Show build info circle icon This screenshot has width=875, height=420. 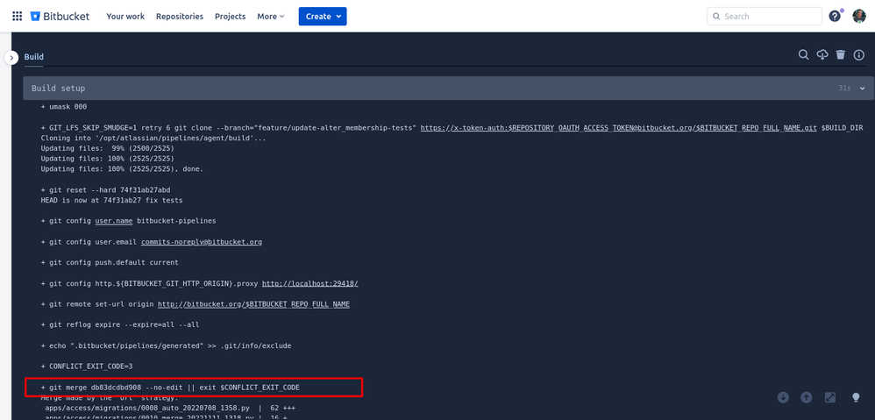pyautogui.click(x=859, y=54)
